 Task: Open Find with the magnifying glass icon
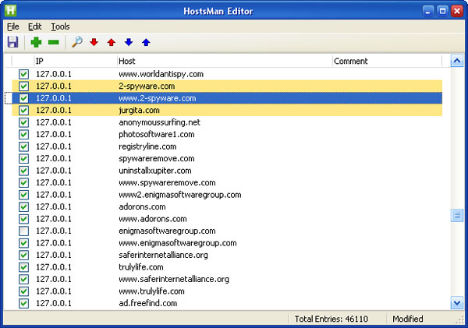pyautogui.click(x=77, y=42)
